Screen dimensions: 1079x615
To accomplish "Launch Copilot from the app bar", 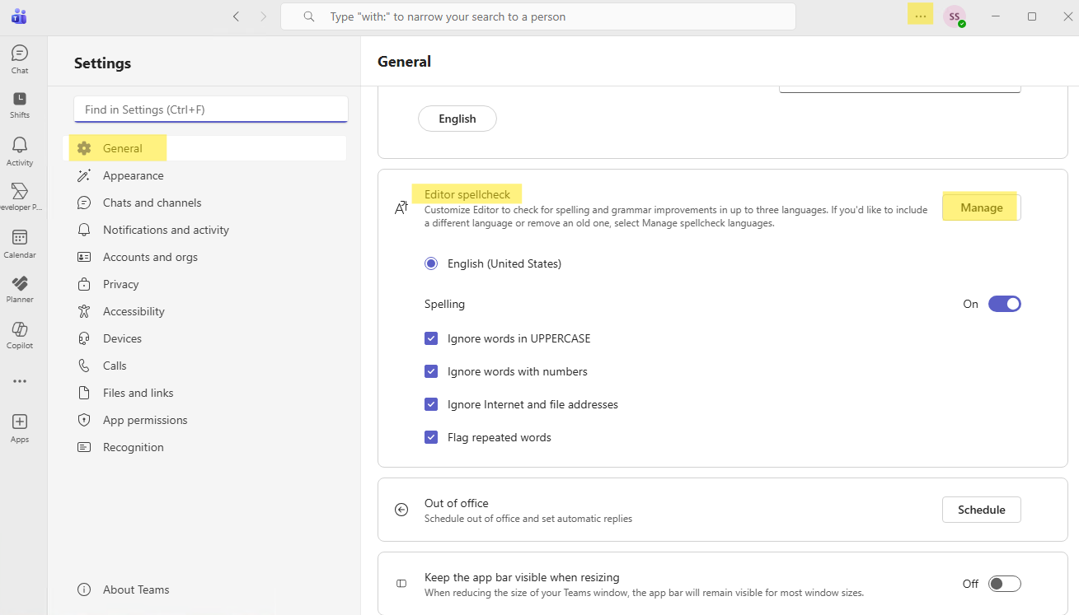I will [x=20, y=335].
